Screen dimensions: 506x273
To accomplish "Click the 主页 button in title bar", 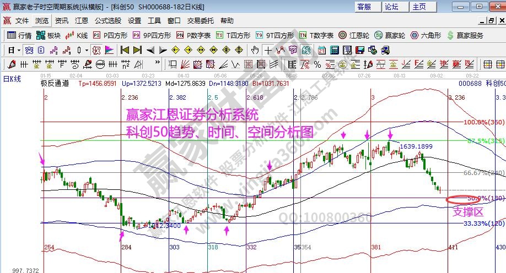I will [x=423, y=7].
